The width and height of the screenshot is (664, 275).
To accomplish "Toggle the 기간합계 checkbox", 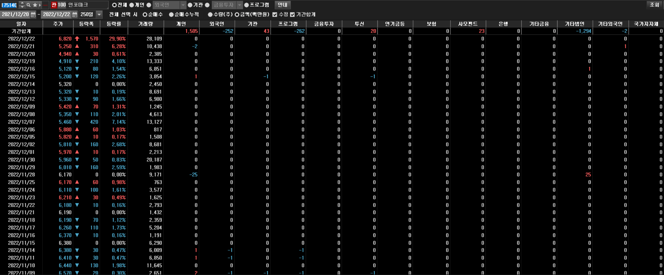I will (292, 15).
